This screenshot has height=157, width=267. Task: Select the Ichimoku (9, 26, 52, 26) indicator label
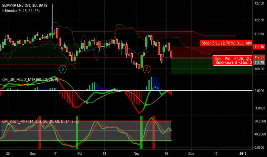click(21, 11)
